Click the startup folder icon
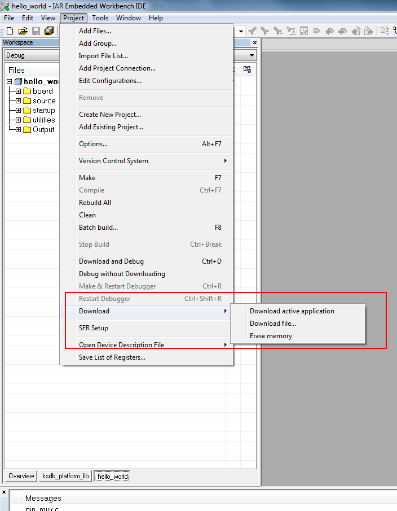The width and height of the screenshot is (397, 511). 27,110
